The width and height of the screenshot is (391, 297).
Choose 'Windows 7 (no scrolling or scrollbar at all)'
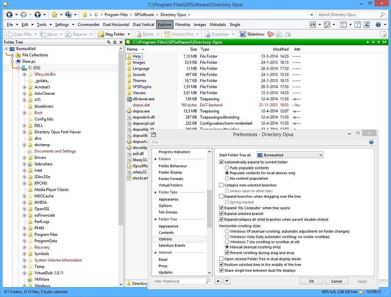point(227,242)
